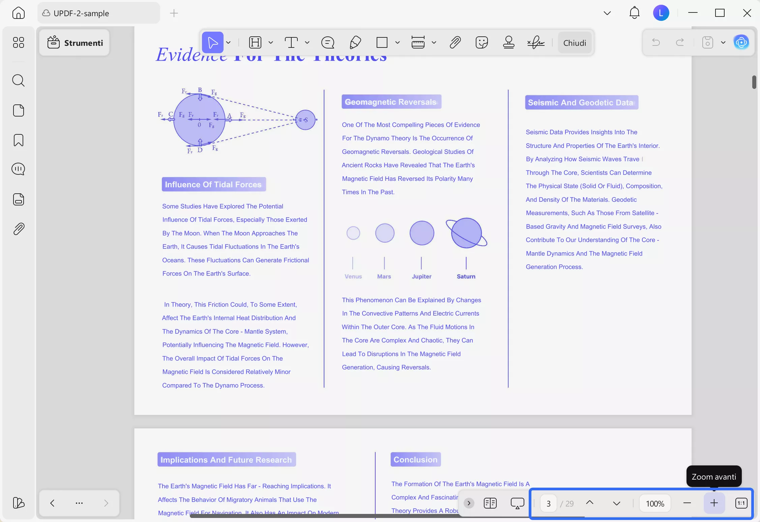Open the signature tool
The image size is (760, 522).
[x=535, y=43]
